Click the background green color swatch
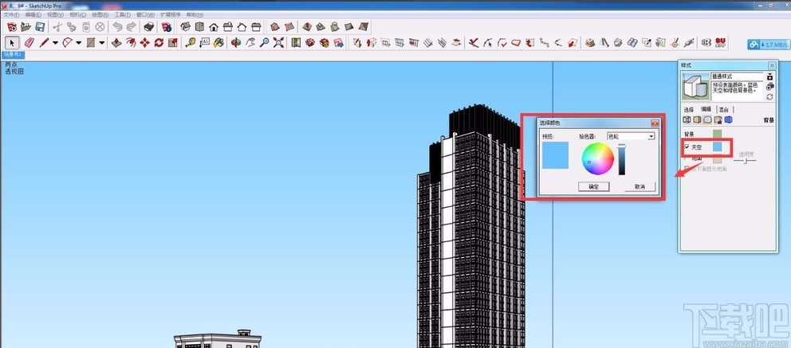The image size is (791, 348). [718, 135]
